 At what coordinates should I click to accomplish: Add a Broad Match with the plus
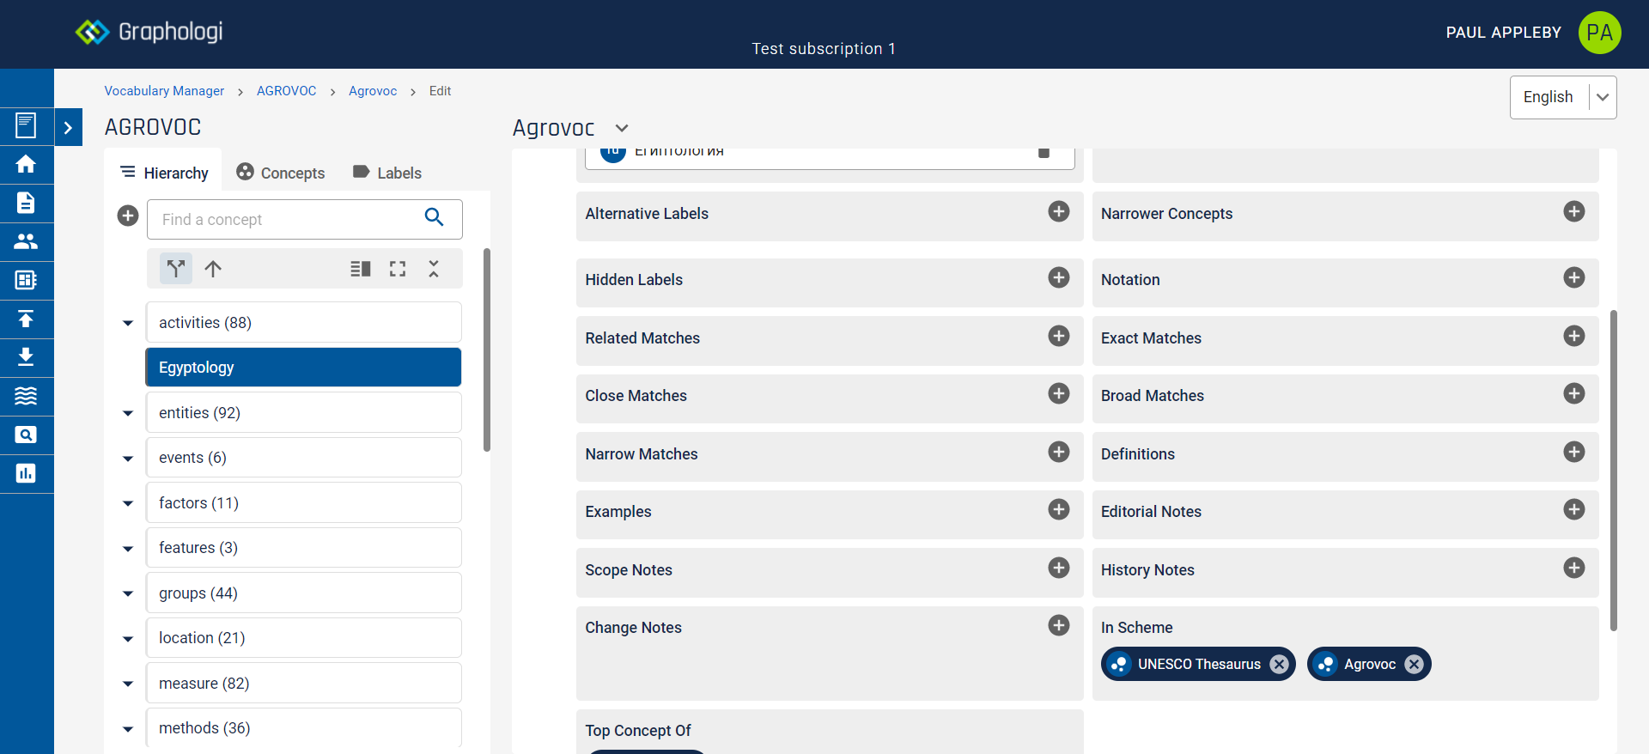(x=1574, y=393)
